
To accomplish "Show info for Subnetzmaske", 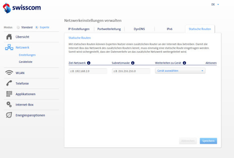I will click(133, 63).
